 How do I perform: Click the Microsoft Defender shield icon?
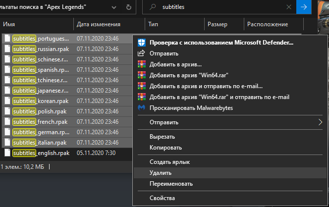(x=142, y=43)
